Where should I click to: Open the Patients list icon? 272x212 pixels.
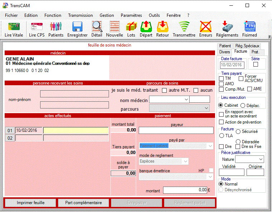click(x=56, y=26)
